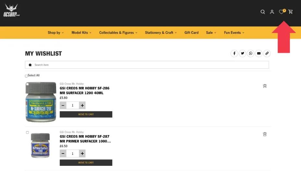Expand Stationery & Craft menu
301x171 pixels.
[x=161, y=33]
